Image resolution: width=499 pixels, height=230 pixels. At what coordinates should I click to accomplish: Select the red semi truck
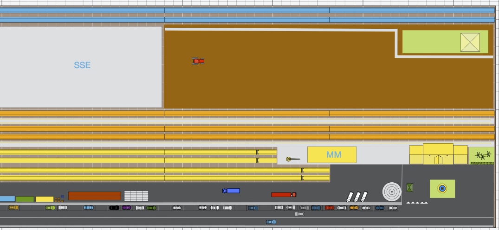pyautogui.click(x=283, y=195)
